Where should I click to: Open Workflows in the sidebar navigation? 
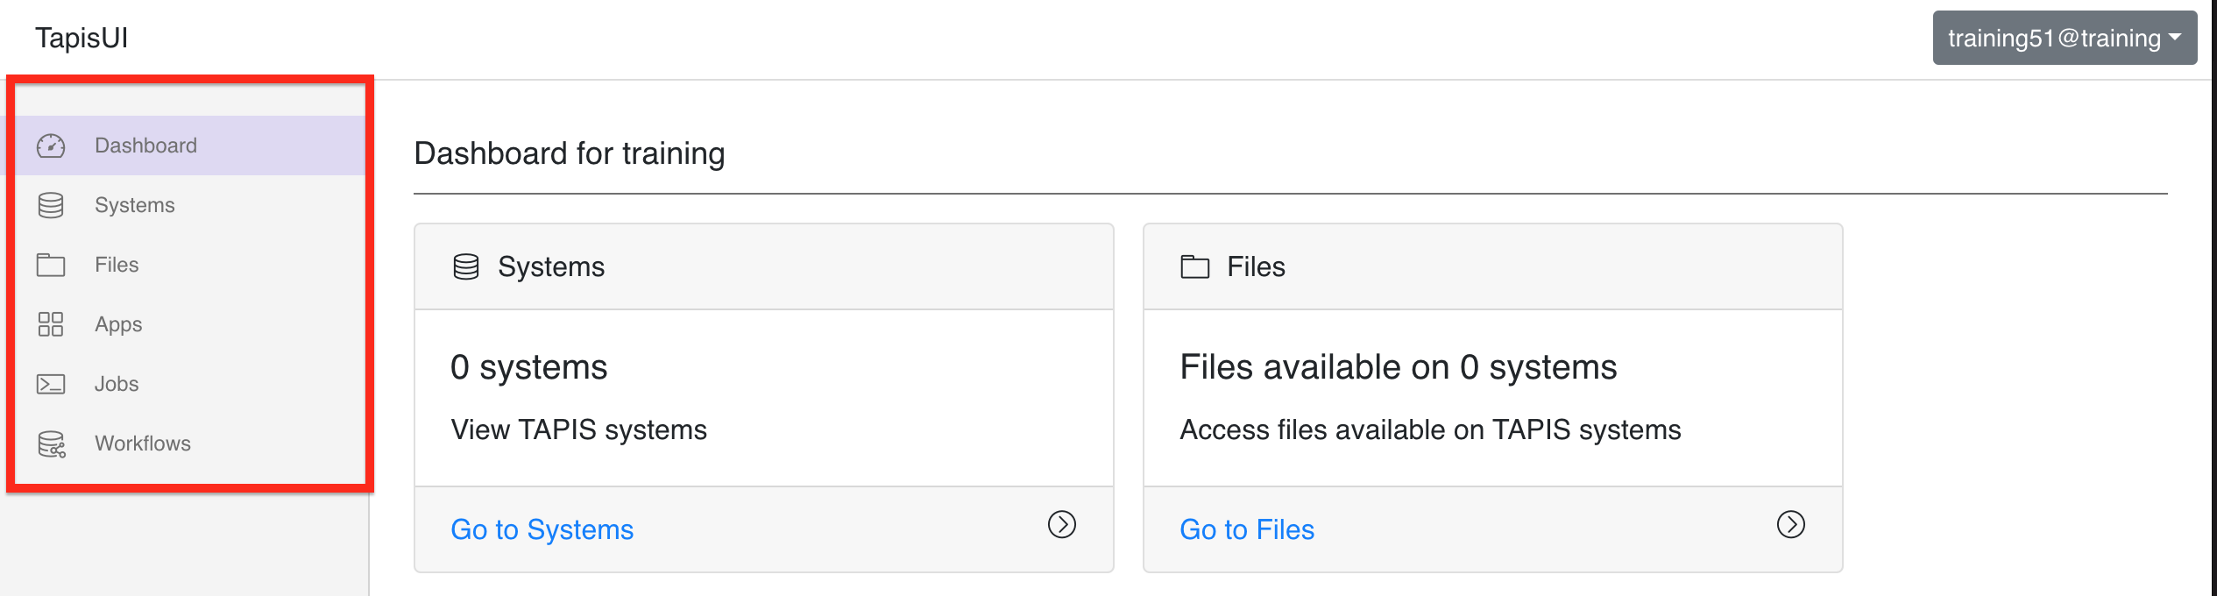pos(186,443)
